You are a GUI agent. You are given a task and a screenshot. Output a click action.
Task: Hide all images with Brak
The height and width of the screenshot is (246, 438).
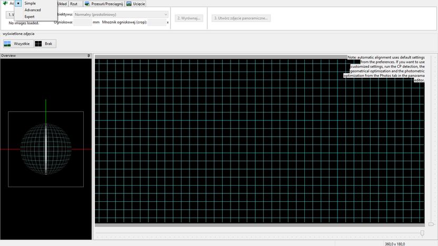tap(45, 44)
